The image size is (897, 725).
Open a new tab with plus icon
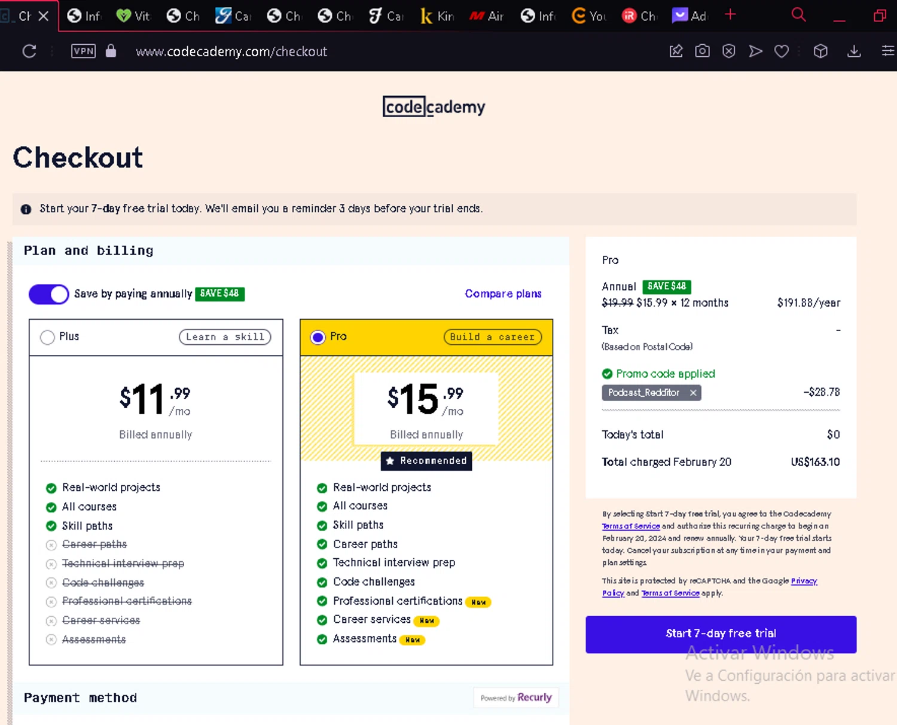point(730,15)
